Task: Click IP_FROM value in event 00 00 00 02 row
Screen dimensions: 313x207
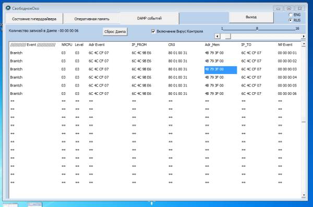Action: pos(141,61)
